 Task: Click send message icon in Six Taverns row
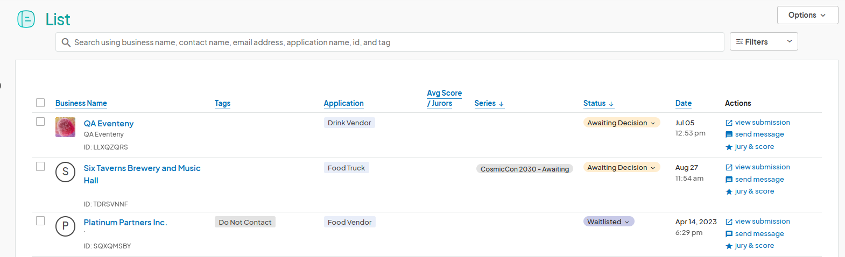tap(729, 180)
